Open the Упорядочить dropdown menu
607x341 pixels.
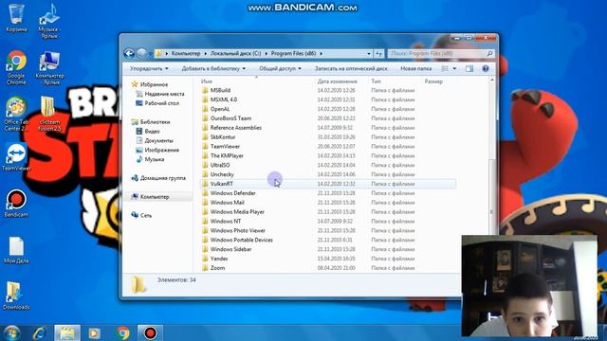pyautogui.click(x=149, y=68)
